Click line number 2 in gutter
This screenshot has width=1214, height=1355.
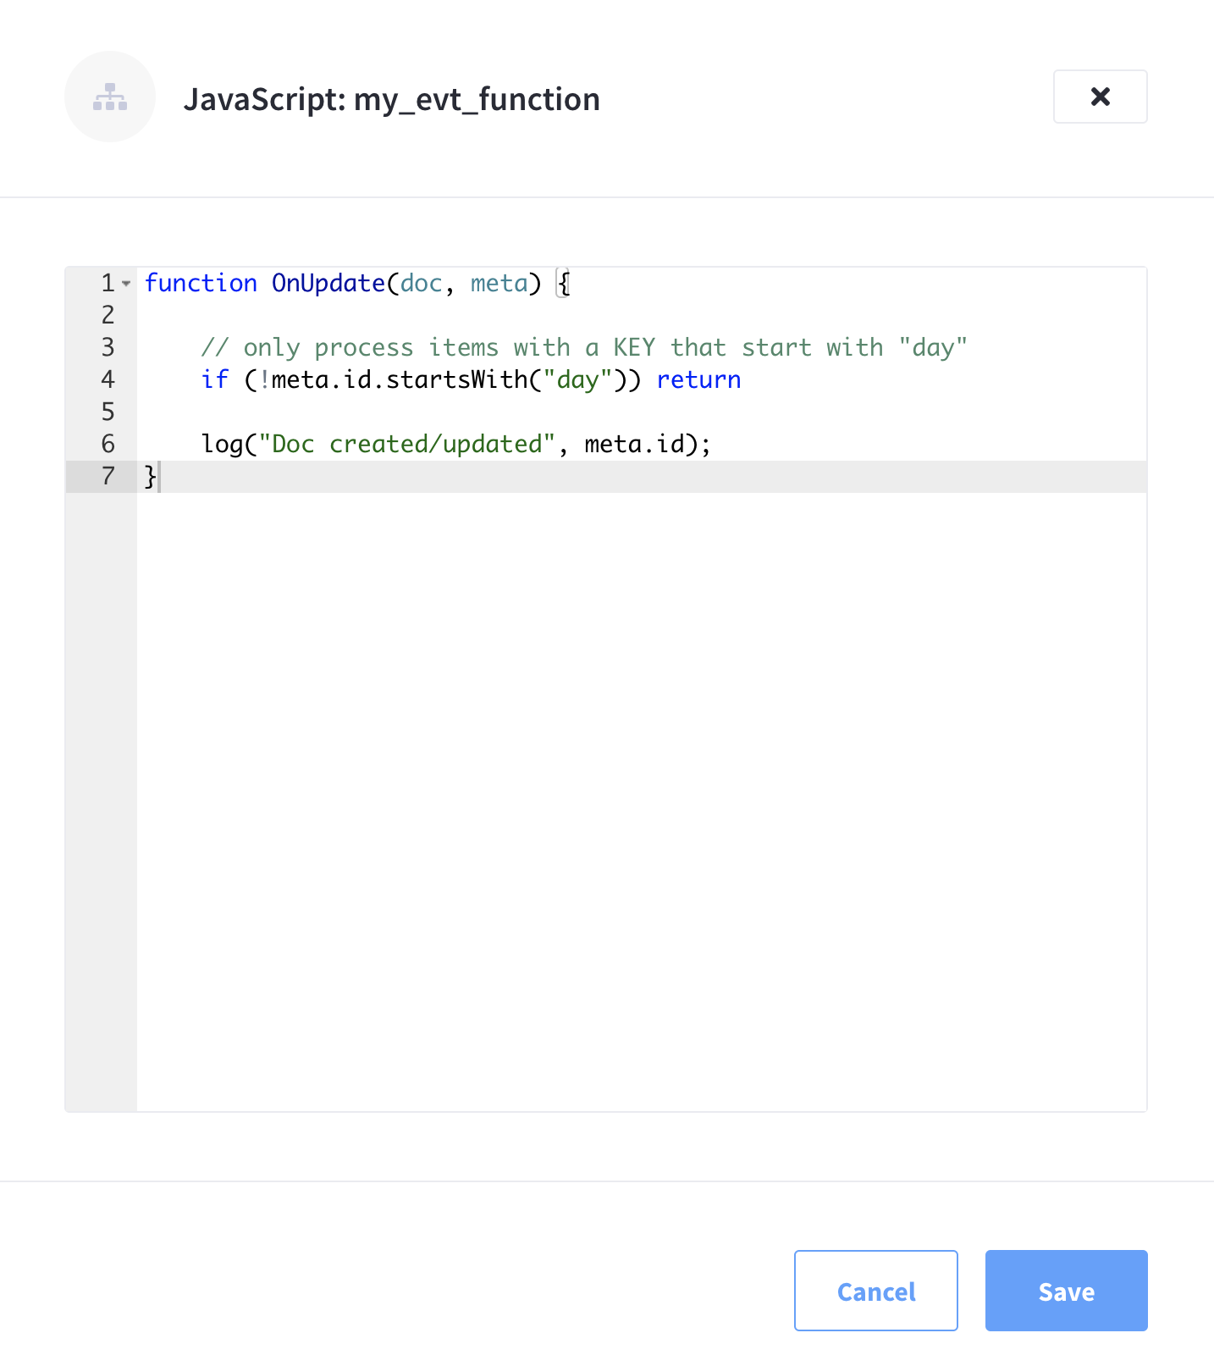pyautogui.click(x=108, y=315)
